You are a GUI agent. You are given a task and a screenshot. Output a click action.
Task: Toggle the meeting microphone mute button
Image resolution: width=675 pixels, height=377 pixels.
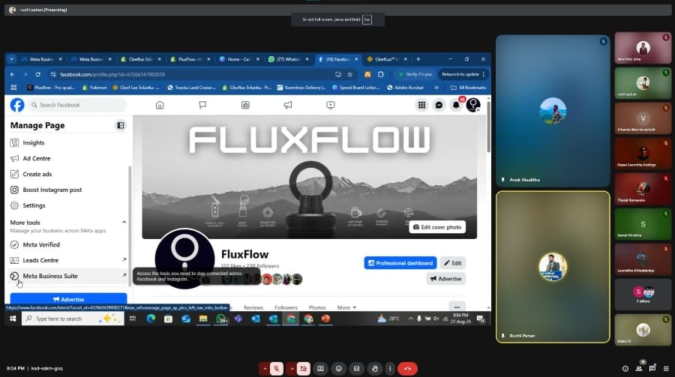coord(276,368)
